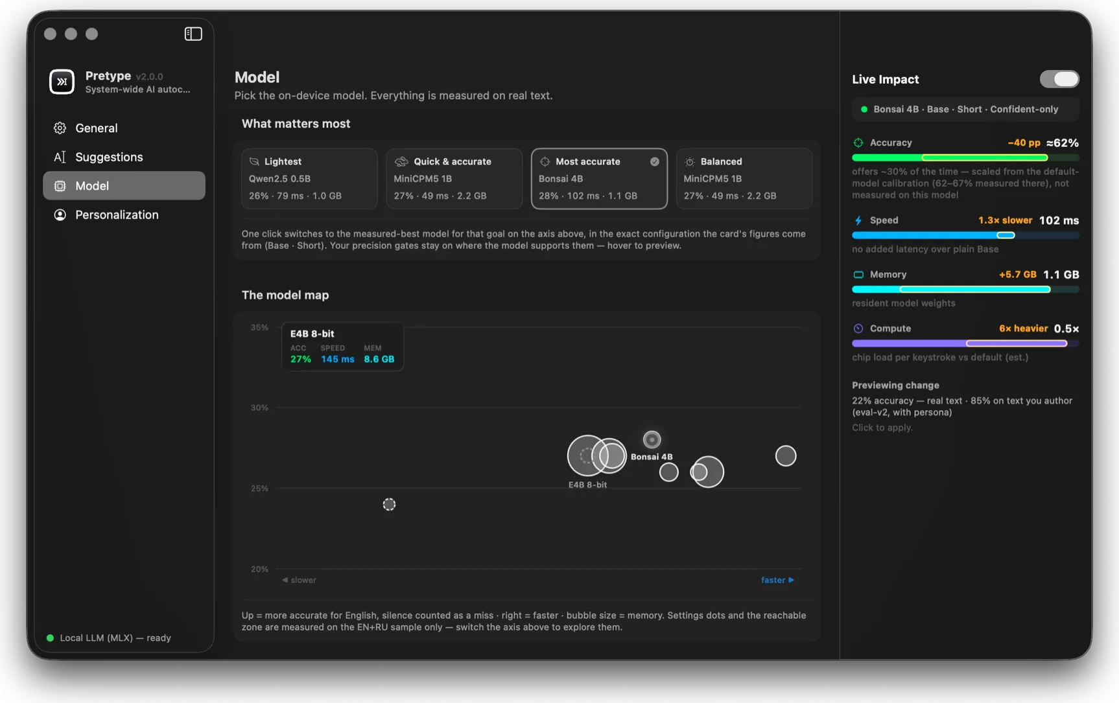Click the Speed lightning bolt icon
The width and height of the screenshot is (1119, 703).
click(x=858, y=220)
